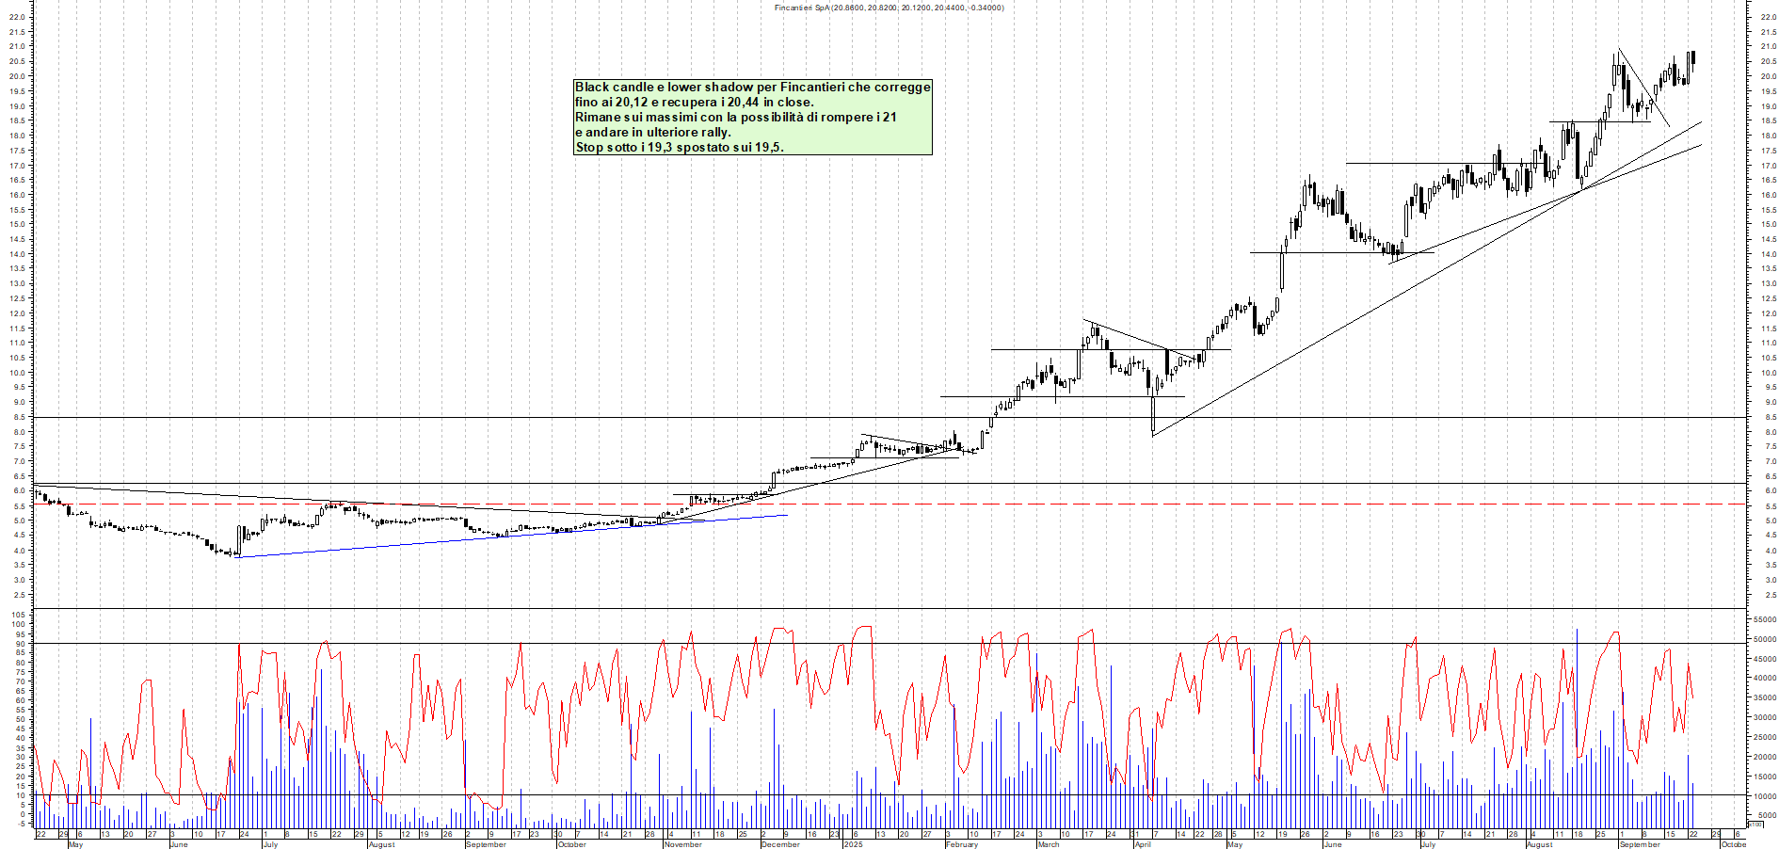
Task: Click the note line "Rimane sui massimi con la possibilità di rompere i 21"
Action: pyautogui.click(x=736, y=117)
